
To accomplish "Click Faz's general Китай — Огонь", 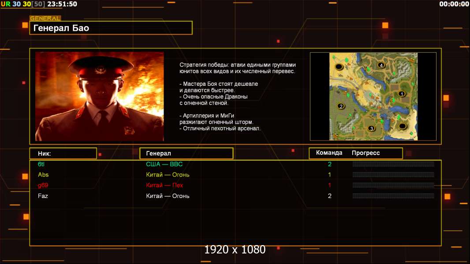I will coord(168,196).
